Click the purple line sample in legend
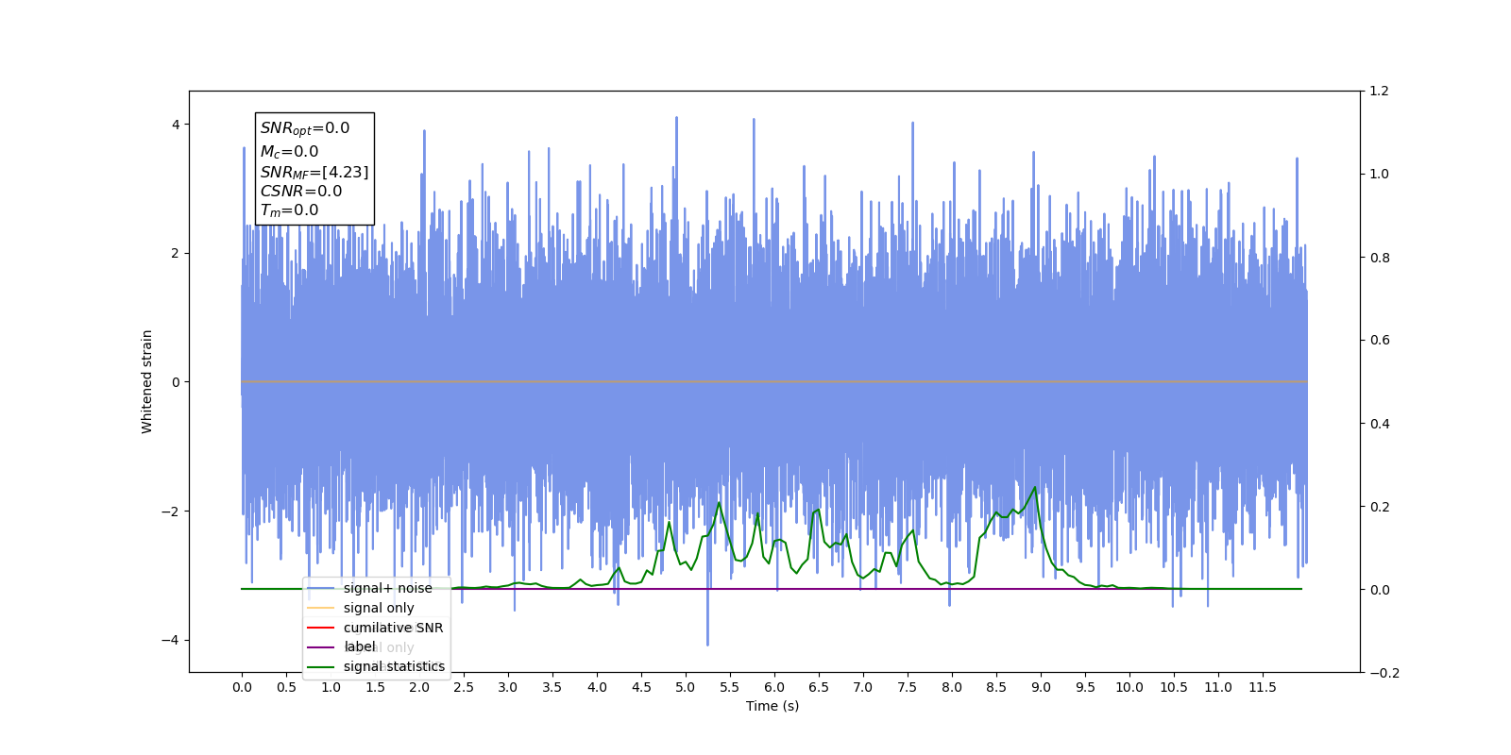Image resolution: width=1511 pixels, height=755 pixels. coord(321,647)
